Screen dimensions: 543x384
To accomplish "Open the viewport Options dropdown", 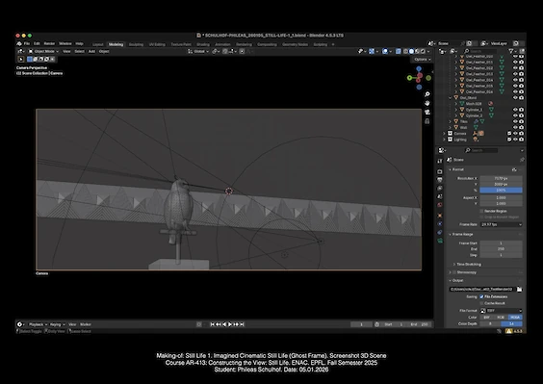I will 422,60.
